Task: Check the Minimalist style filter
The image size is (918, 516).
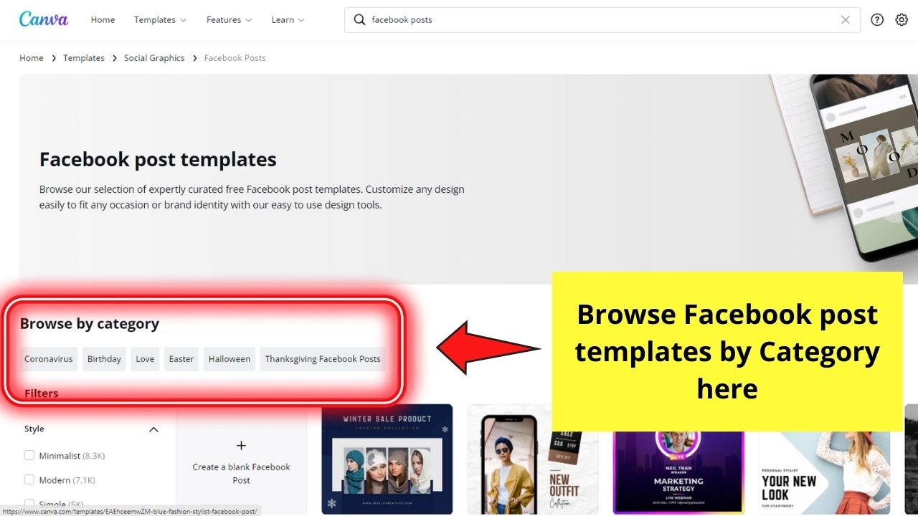Action: (x=29, y=455)
